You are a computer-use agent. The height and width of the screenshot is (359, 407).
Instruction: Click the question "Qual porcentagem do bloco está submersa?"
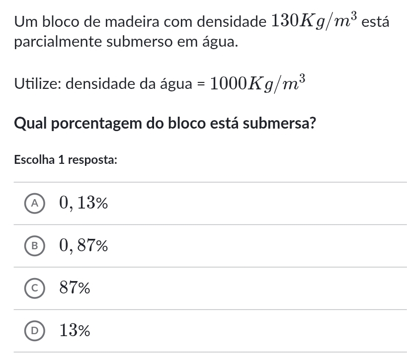[x=165, y=123]
